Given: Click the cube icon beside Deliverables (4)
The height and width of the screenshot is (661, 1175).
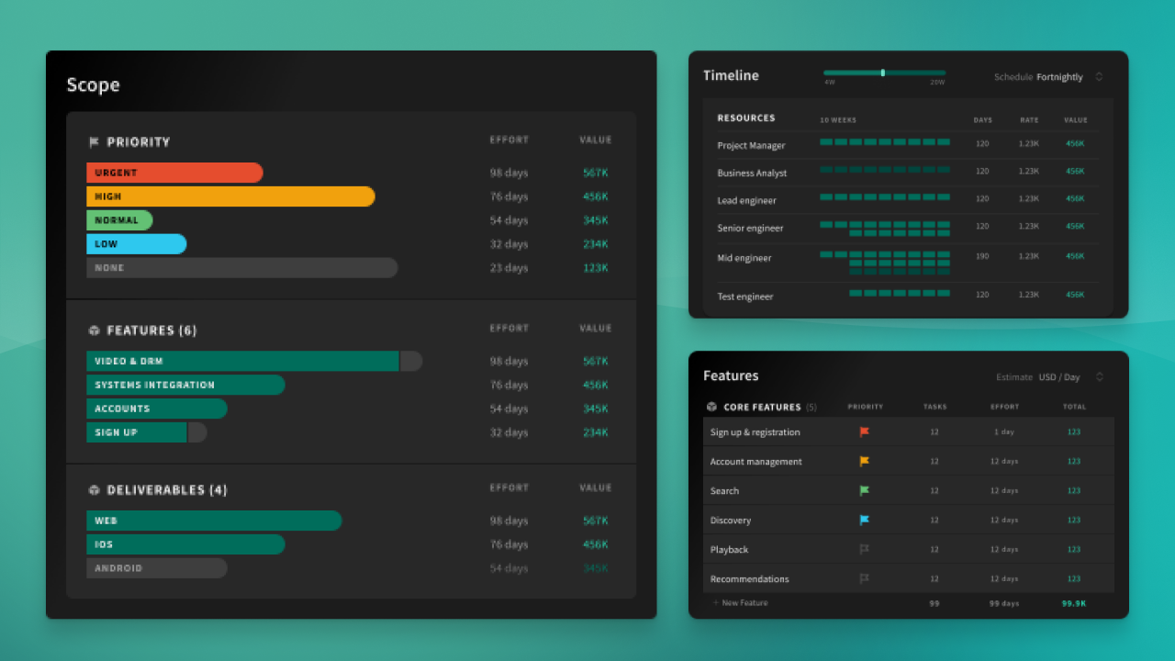Looking at the screenshot, I should 94,490.
